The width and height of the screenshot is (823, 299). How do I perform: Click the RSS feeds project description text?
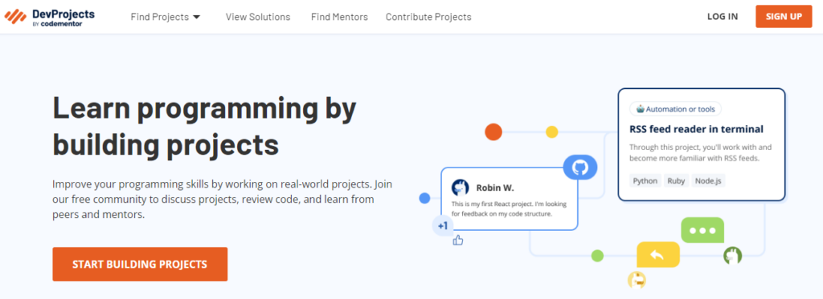[x=700, y=152]
